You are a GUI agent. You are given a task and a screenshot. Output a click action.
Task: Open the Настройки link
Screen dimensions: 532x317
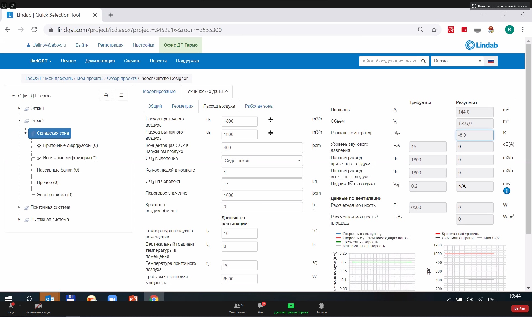[x=143, y=45]
